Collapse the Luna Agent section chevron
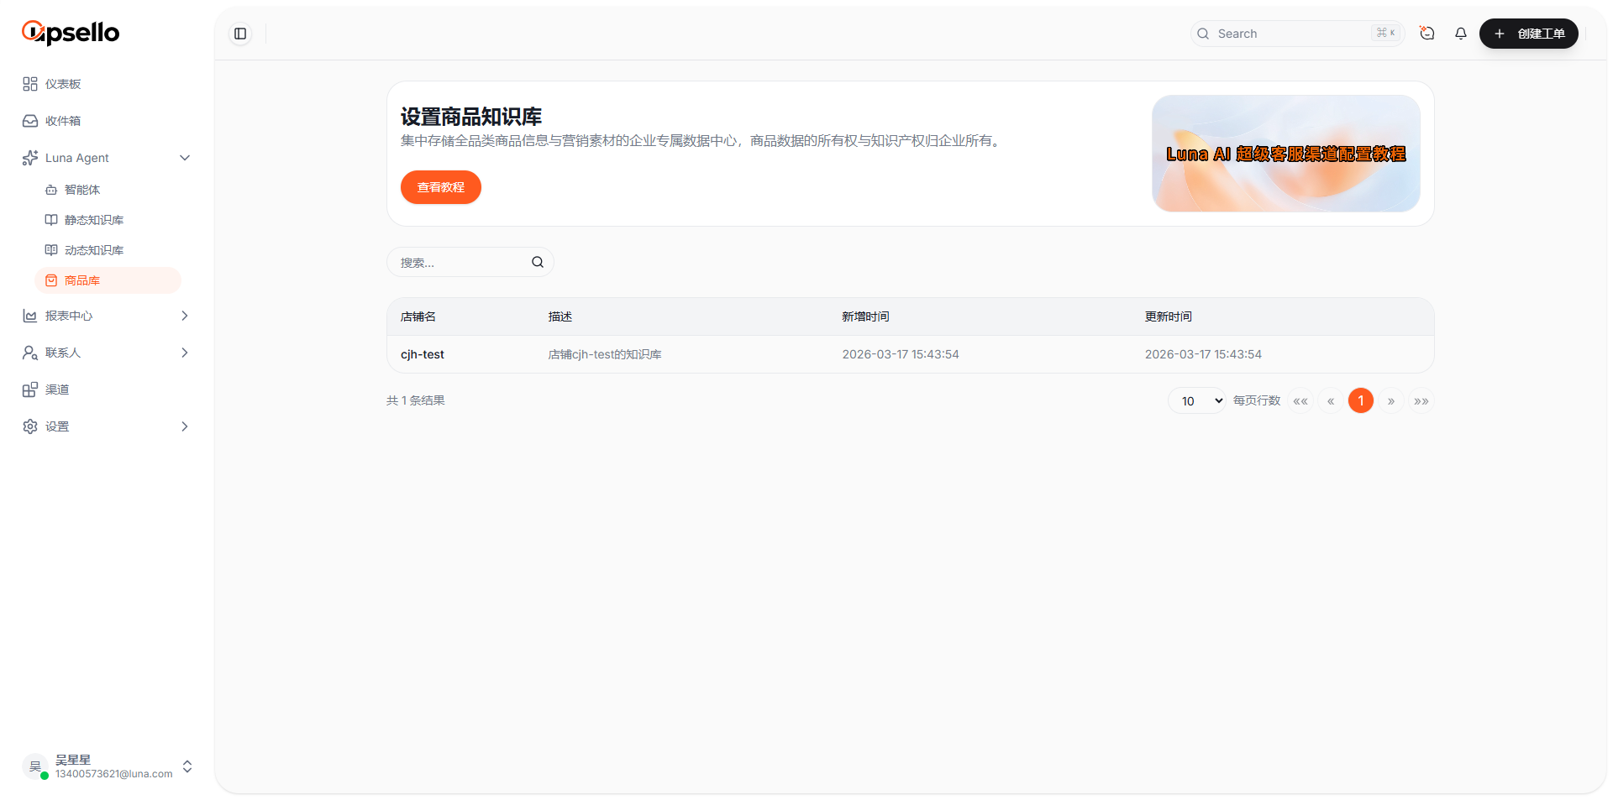The width and height of the screenshot is (1613, 800). (185, 158)
